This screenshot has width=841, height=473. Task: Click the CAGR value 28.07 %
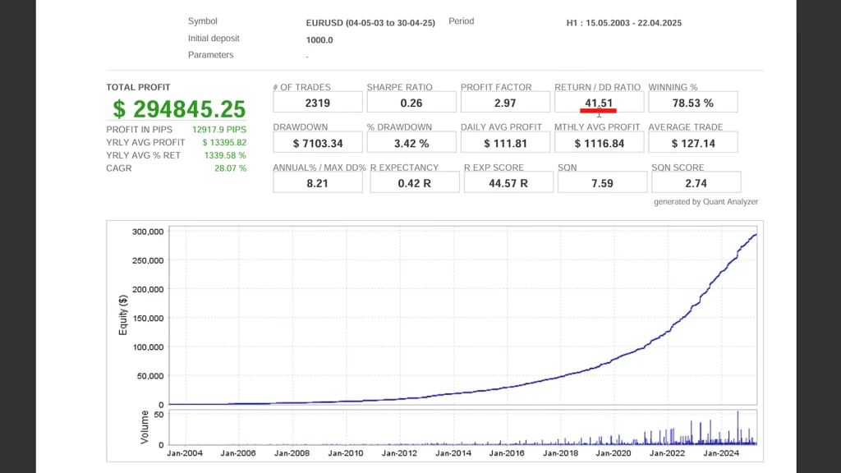coord(230,168)
